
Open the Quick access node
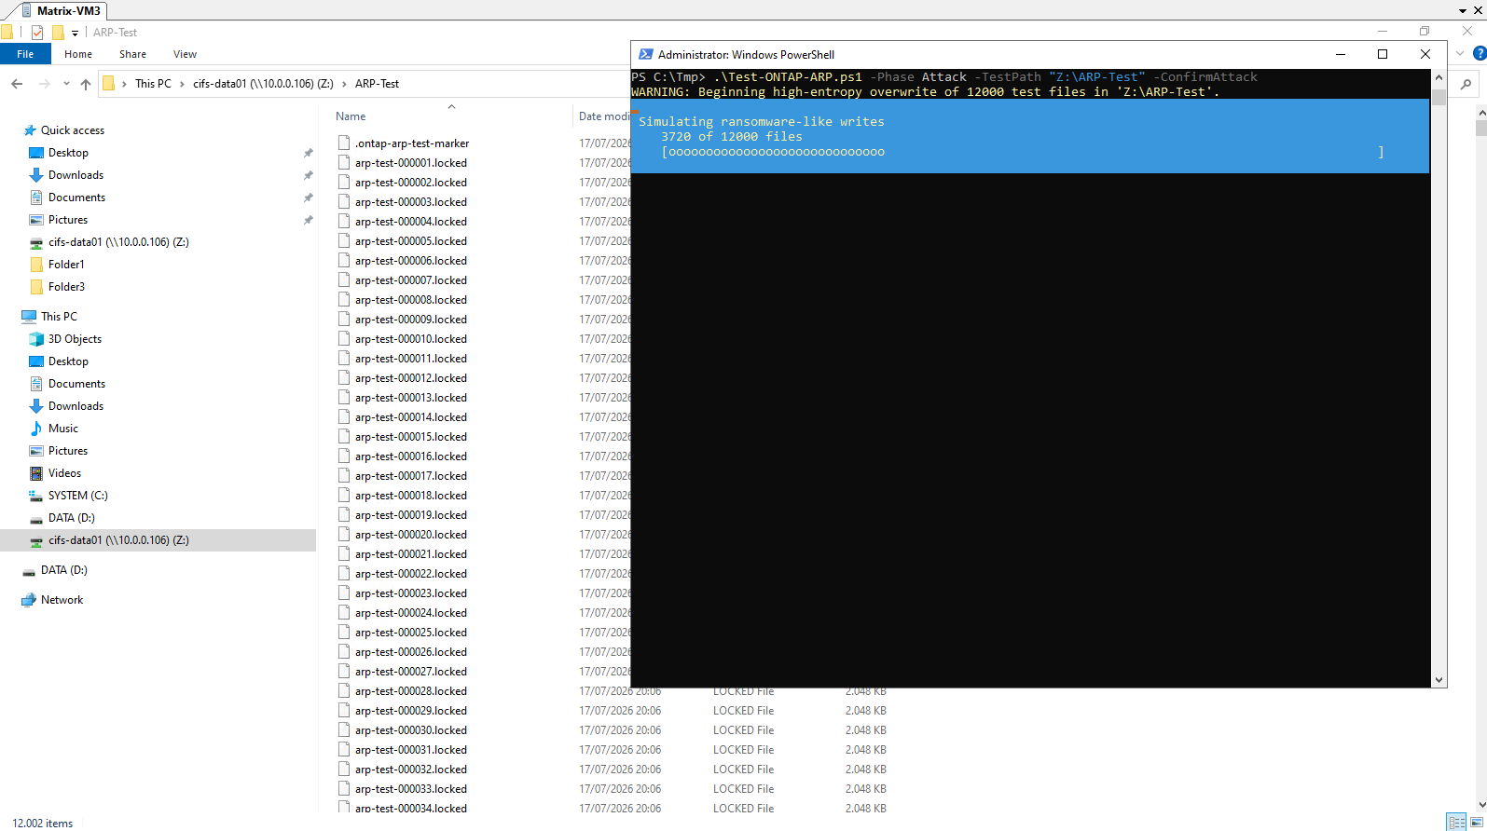click(x=73, y=130)
